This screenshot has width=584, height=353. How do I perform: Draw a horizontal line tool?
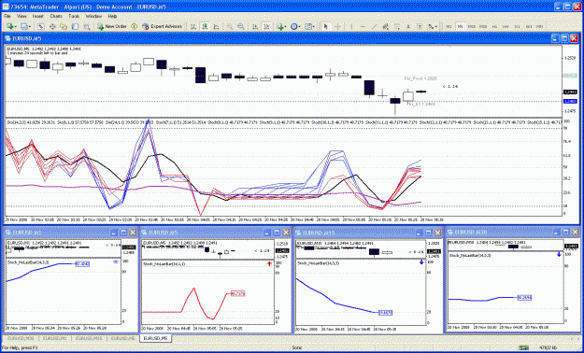coord(363,26)
